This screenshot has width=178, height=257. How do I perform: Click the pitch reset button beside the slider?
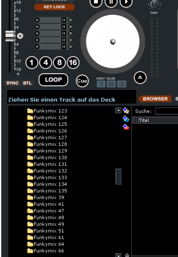(x=20, y=36)
